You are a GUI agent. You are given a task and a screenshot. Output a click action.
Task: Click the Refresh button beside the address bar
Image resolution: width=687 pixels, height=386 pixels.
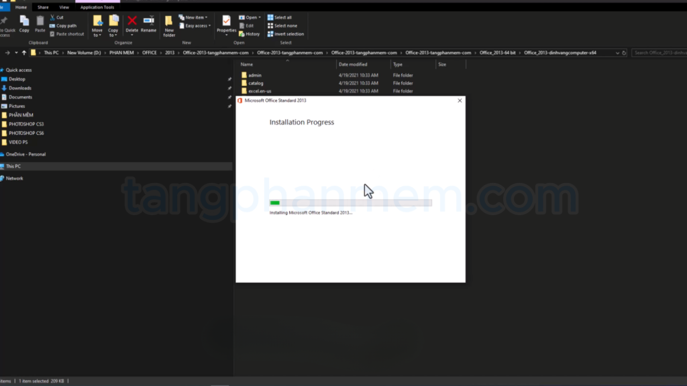click(x=624, y=53)
